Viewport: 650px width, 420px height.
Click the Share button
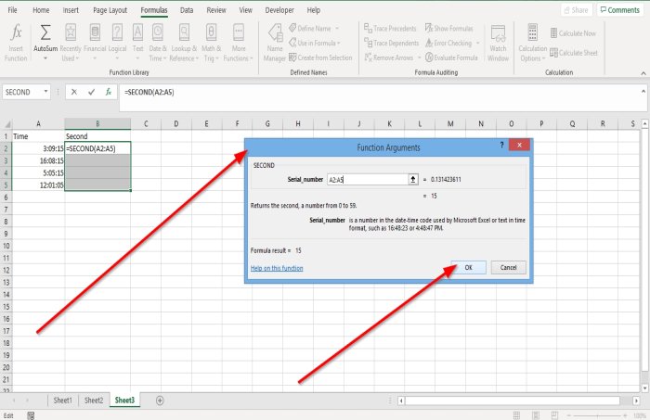pyautogui.click(x=577, y=10)
